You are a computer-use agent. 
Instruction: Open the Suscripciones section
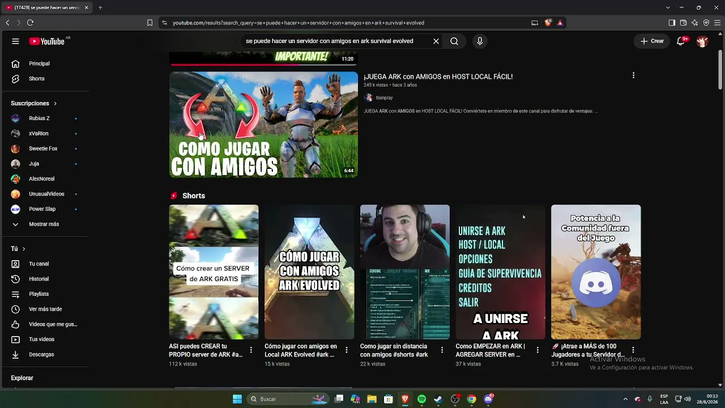[34, 104]
